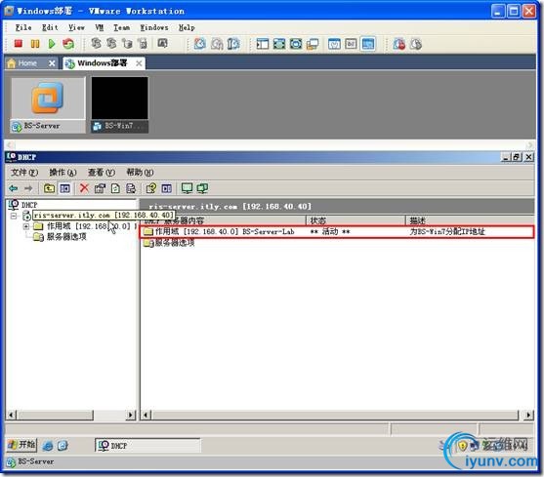Viewport: 544px width, 477px height.
Task: Click the Unity windows icon in VMware toolbar
Action: [313, 44]
